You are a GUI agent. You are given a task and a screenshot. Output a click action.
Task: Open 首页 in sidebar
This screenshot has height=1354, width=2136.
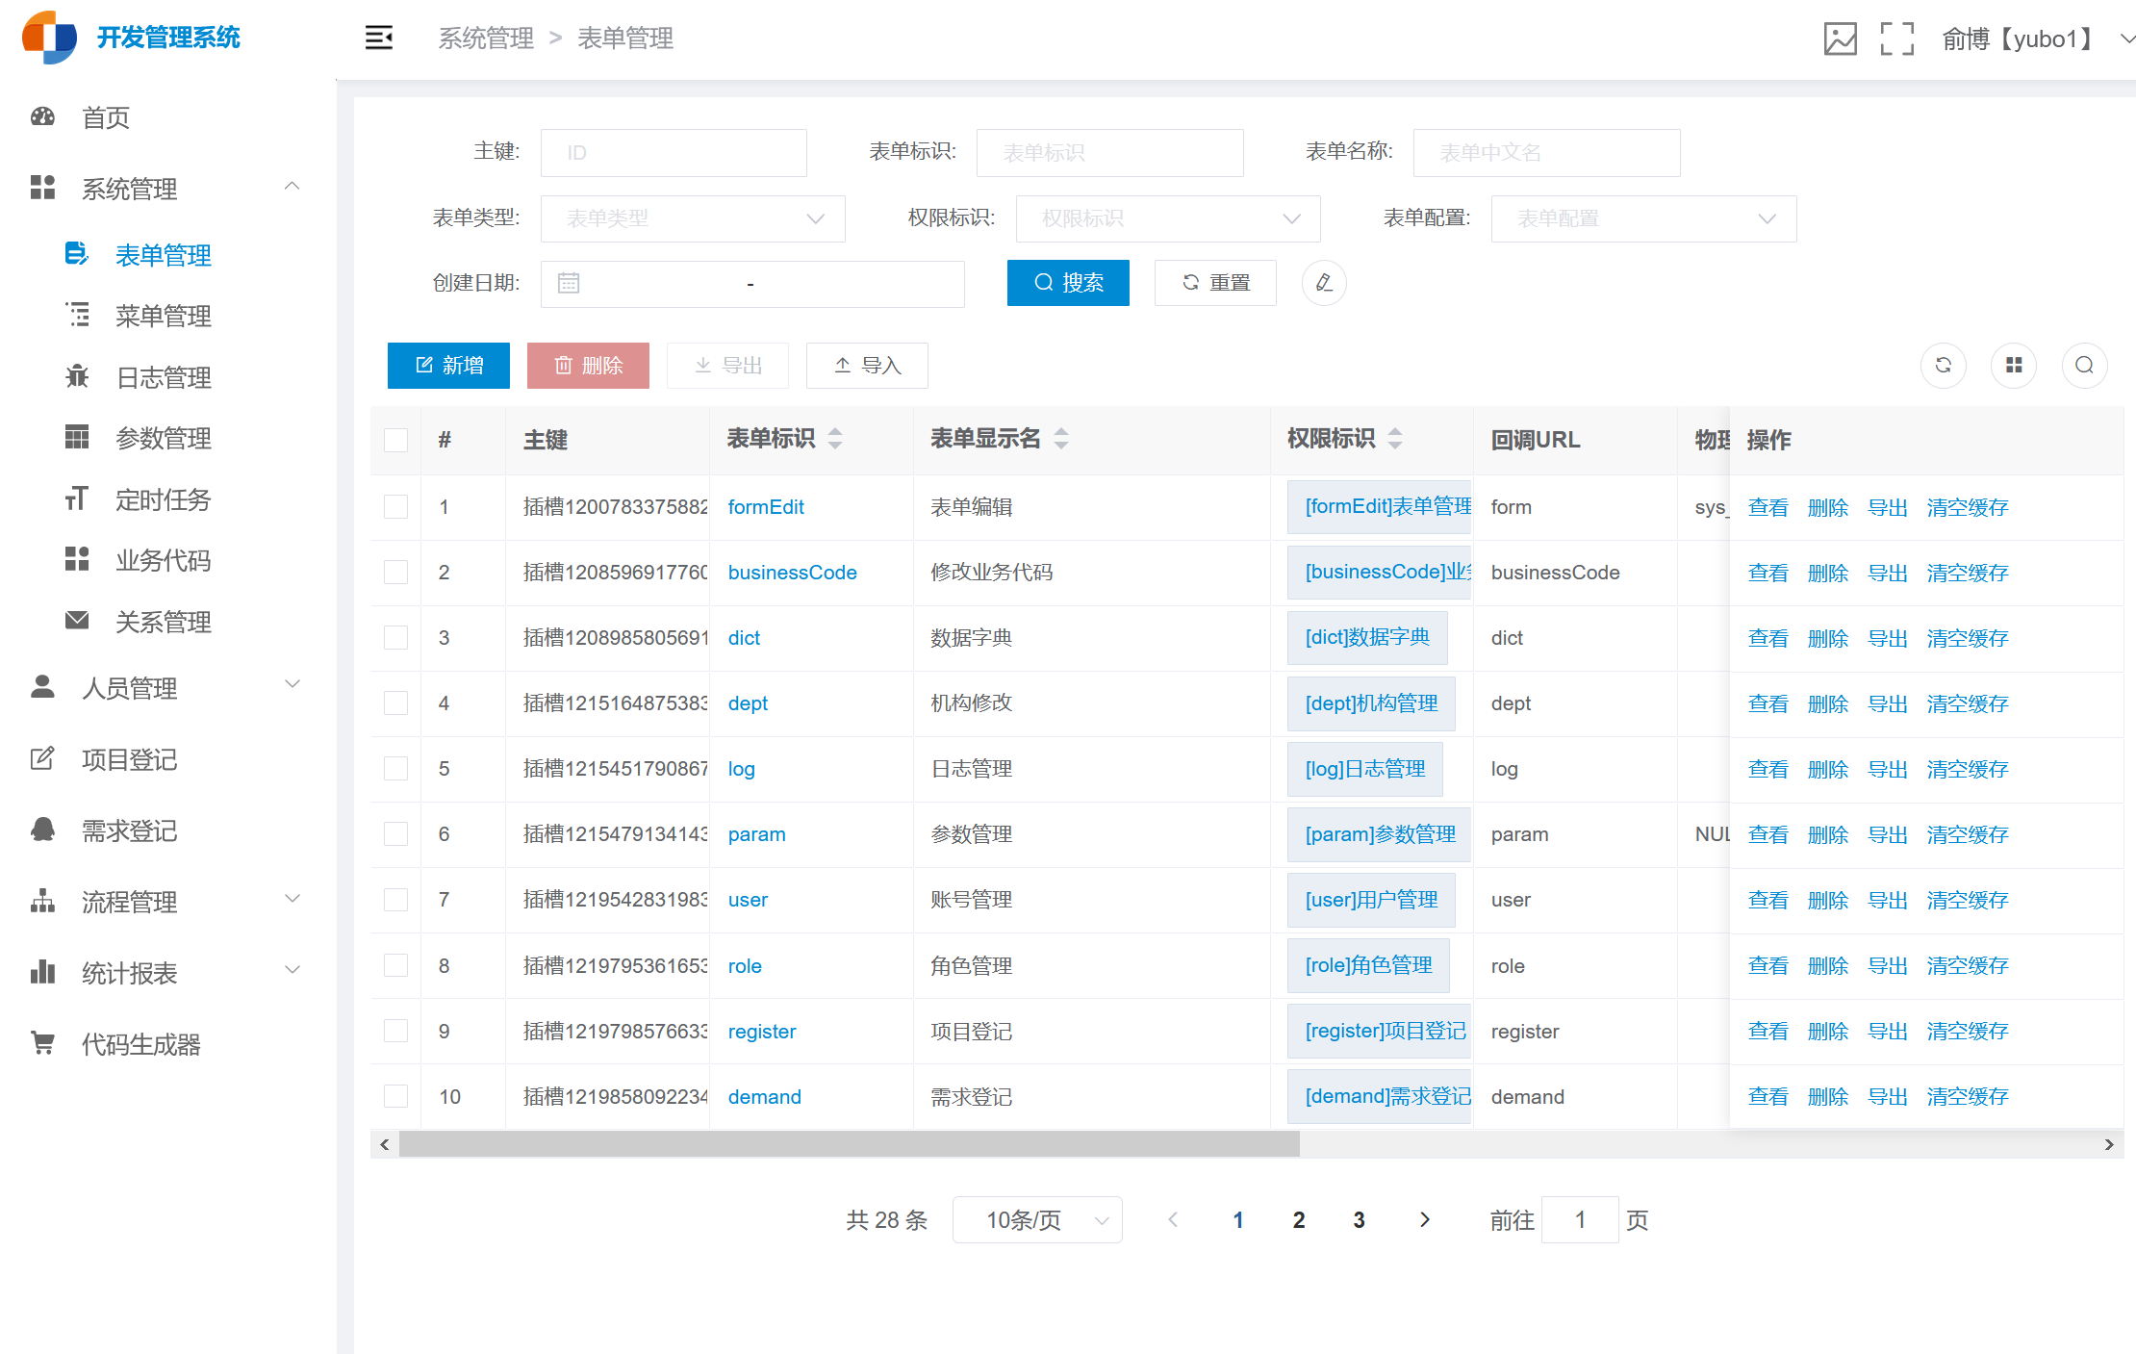(168, 116)
